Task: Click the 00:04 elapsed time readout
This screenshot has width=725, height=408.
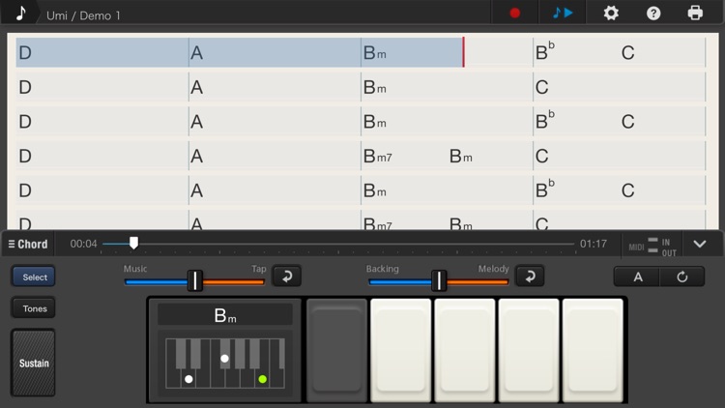Action: coord(84,244)
